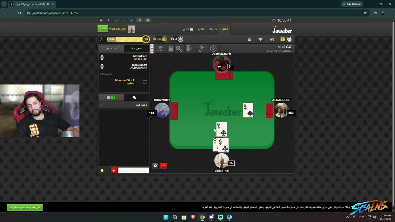The height and width of the screenshot is (222, 395).
Task: Click the level 30 badge
Action: [x=146, y=39]
